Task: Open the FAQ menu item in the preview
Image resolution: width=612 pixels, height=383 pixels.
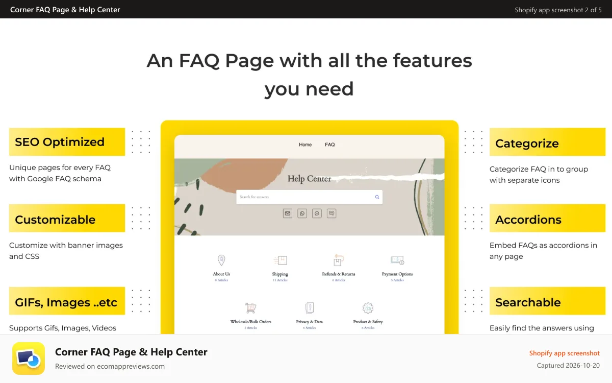Action: pyautogui.click(x=330, y=145)
